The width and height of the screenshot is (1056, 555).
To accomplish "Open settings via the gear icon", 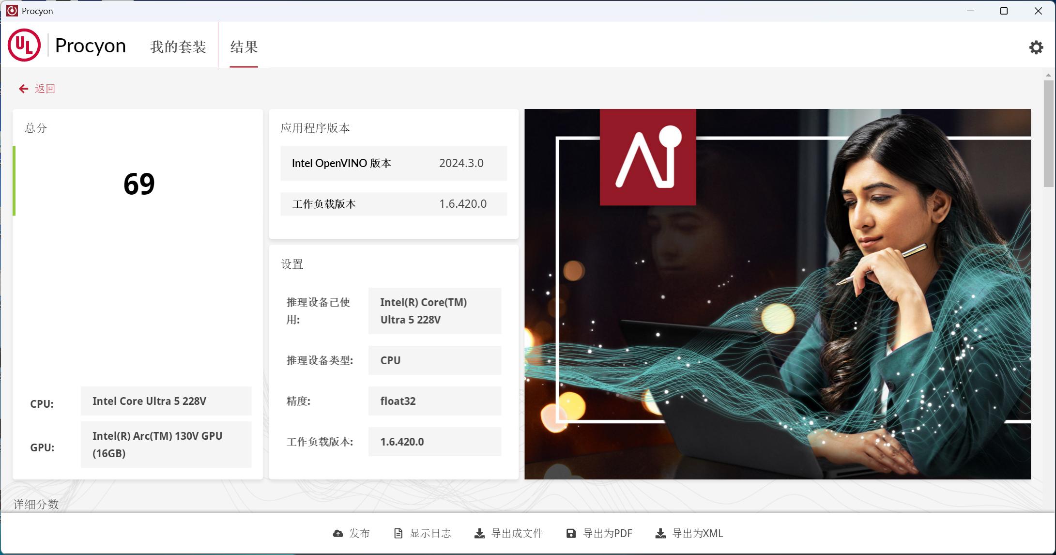I will pyautogui.click(x=1036, y=47).
